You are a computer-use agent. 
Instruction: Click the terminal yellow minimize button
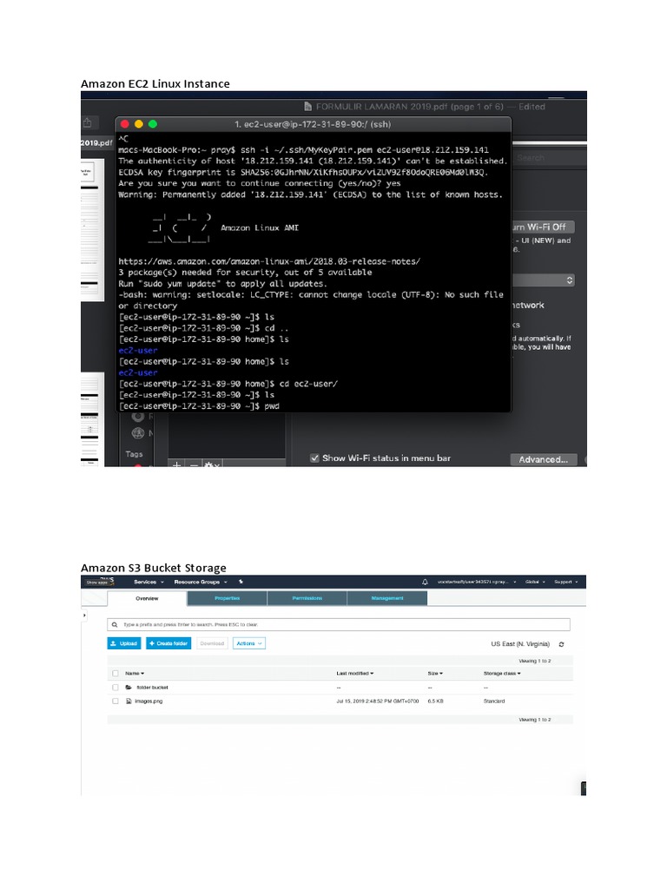coord(138,124)
